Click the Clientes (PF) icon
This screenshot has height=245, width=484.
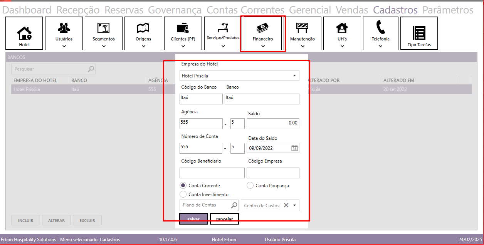tap(183, 28)
